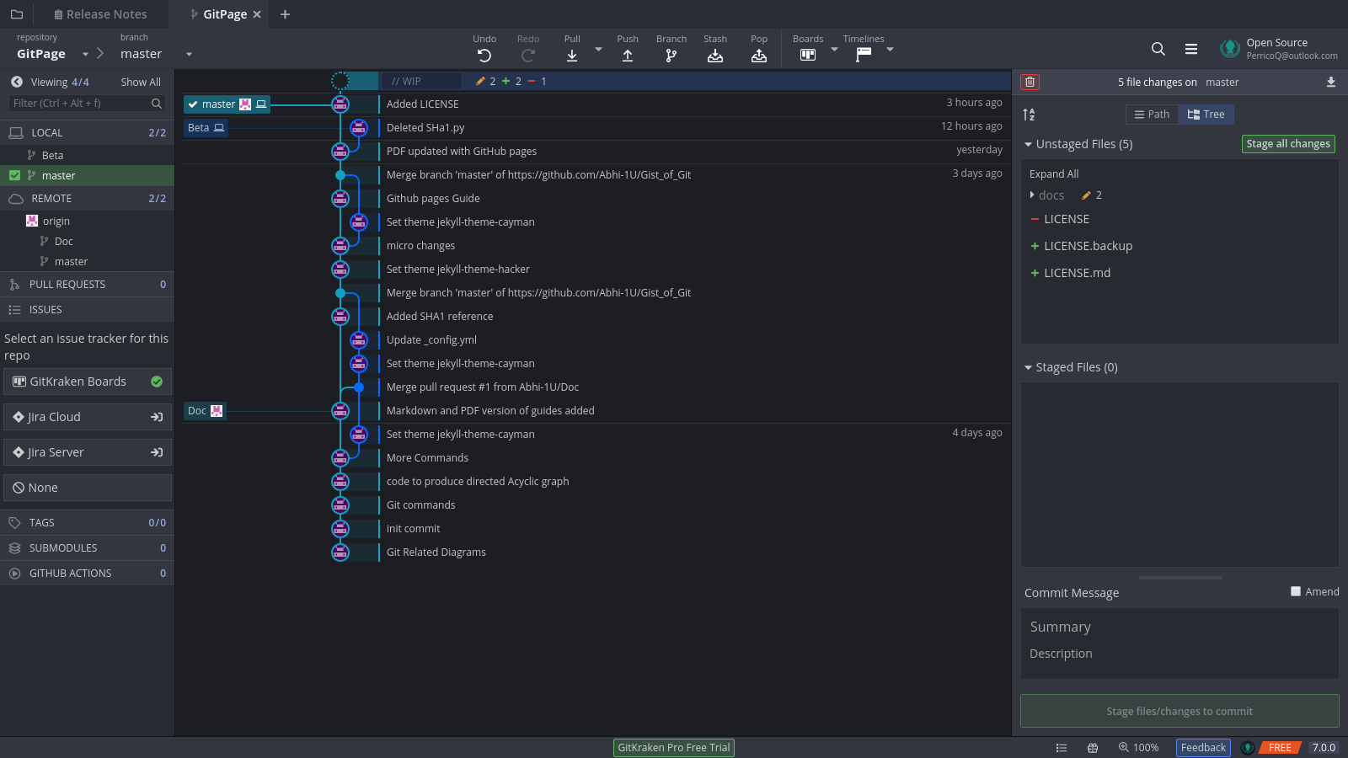Open the hamburger menu icon
The height and width of the screenshot is (758, 1348).
tap(1191, 49)
